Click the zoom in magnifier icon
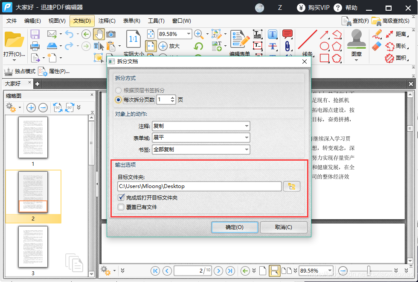This screenshot has height=282, width=418. point(198,34)
